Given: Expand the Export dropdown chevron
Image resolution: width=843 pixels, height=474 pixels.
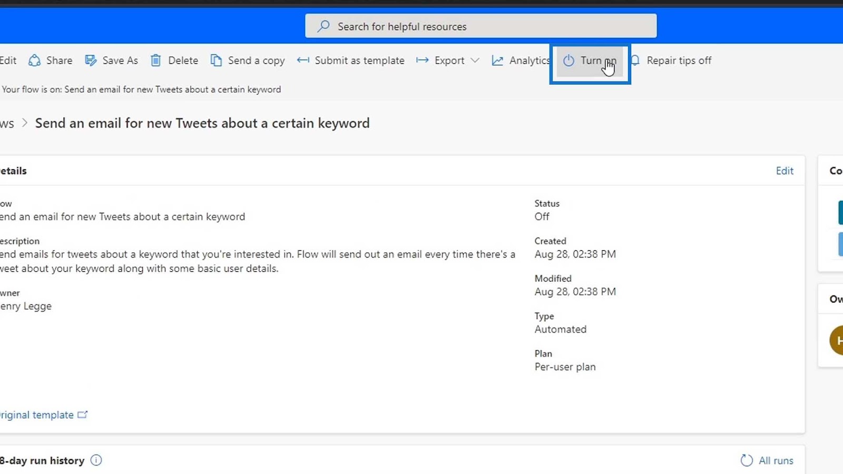Looking at the screenshot, I should pyautogui.click(x=475, y=61).
